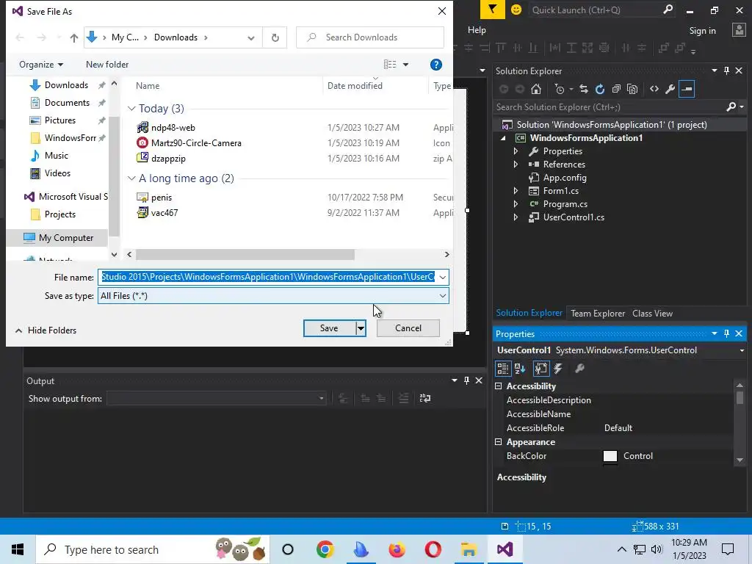Switch to Class View tab
The height and width of the screenshot is (564, 752).
point(652,313)
